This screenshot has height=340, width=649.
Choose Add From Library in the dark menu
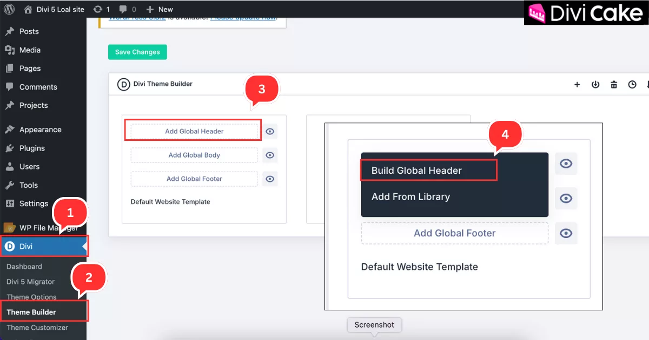coord(410,197)
